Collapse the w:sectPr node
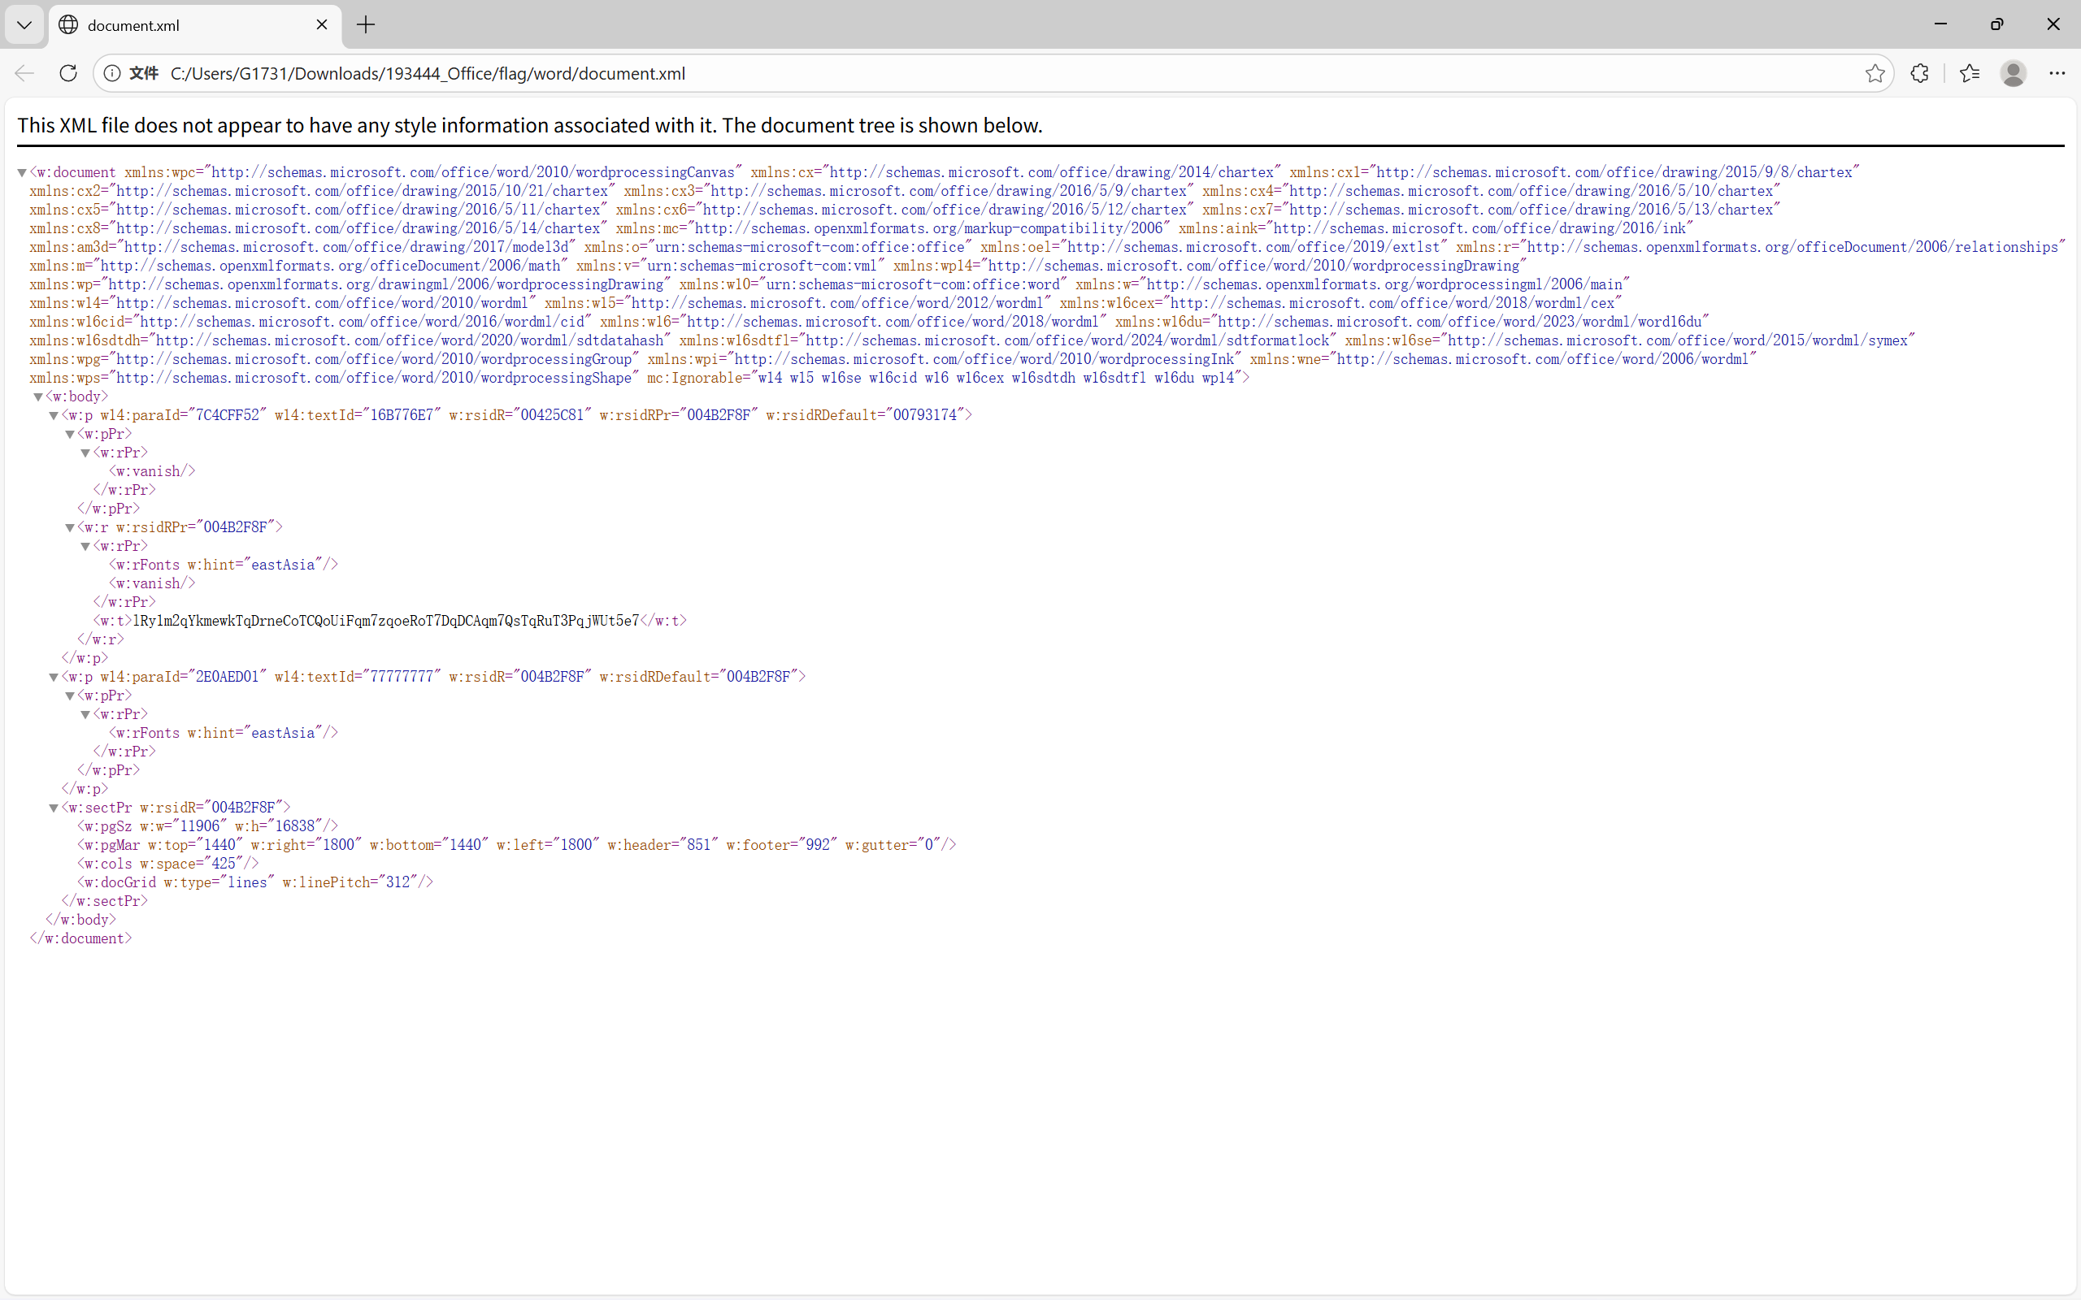The image size is (2081, 1300). 54,808
